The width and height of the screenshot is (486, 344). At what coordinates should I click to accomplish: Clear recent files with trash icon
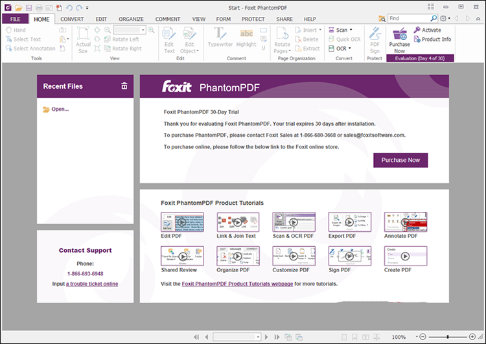124,86
